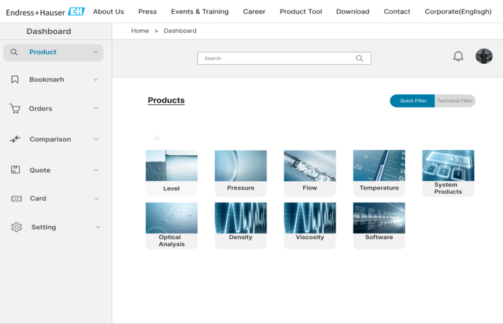Screen dimensions: 503x324
Task: Select the Comparison arrows icon
Action: [15, 139]
